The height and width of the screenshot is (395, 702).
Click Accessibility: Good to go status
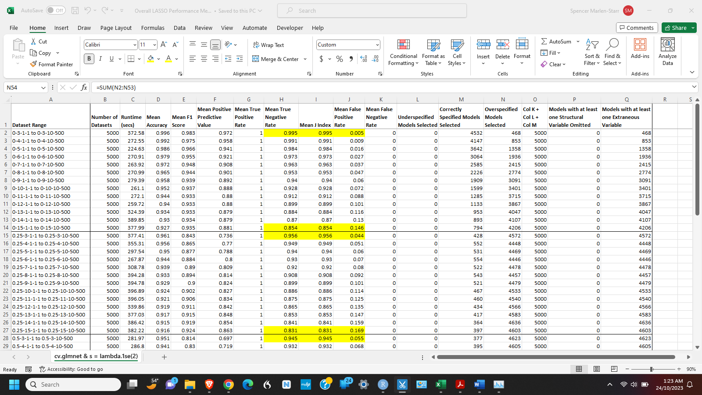point(71,369)
